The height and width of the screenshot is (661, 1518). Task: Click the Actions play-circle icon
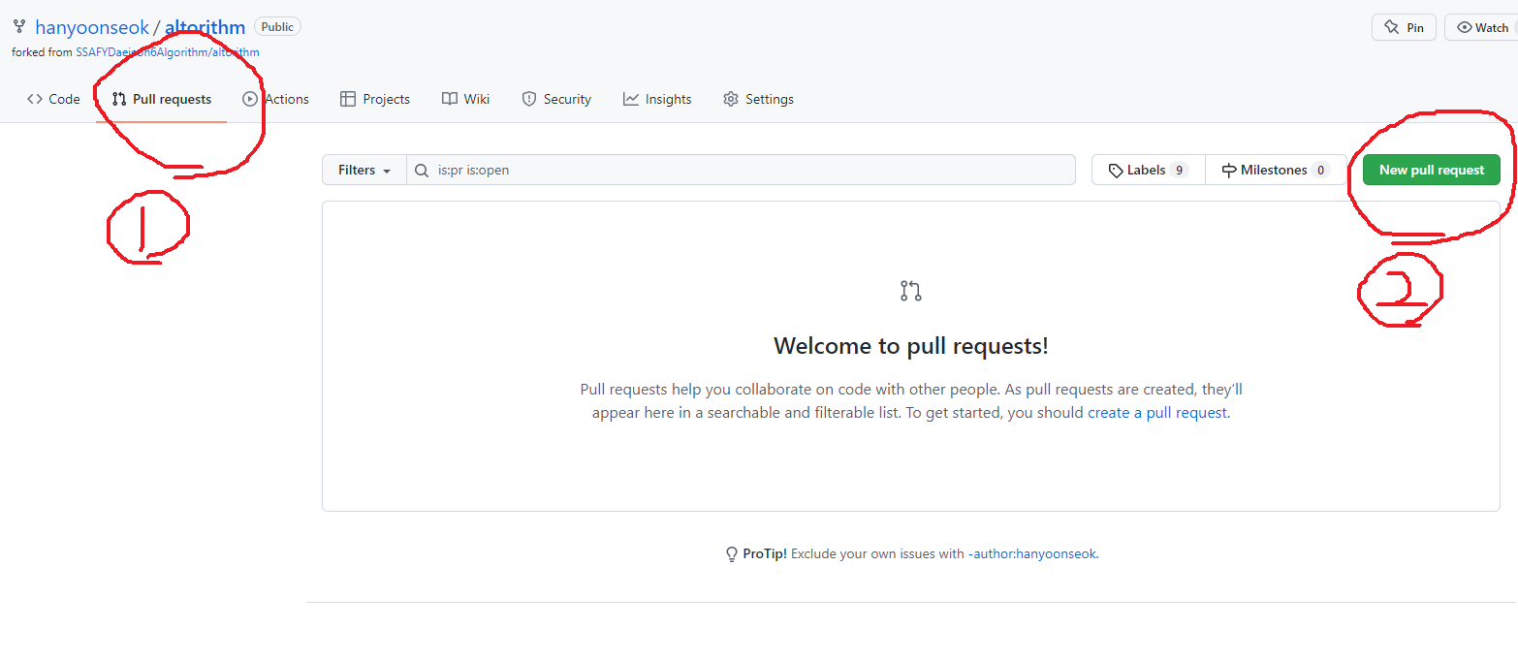pos(250,99)
